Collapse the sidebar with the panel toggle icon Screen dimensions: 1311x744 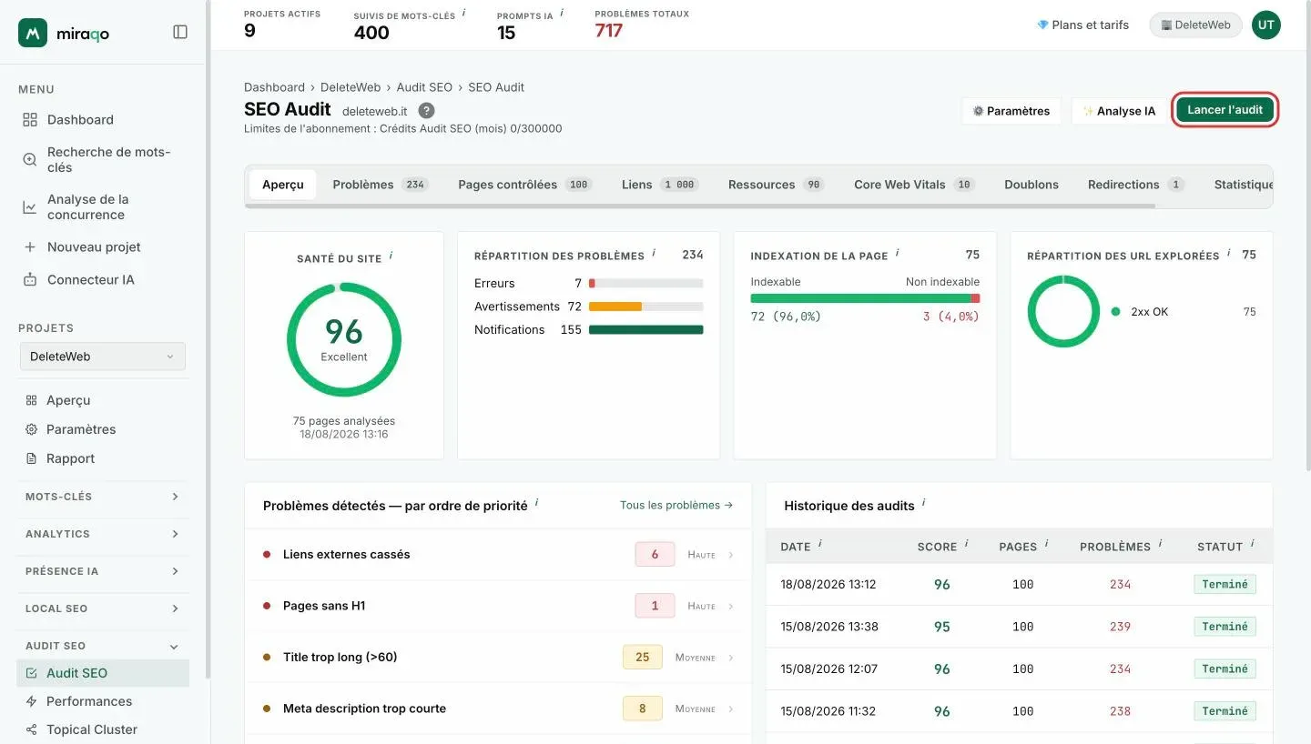click(180, 32)
